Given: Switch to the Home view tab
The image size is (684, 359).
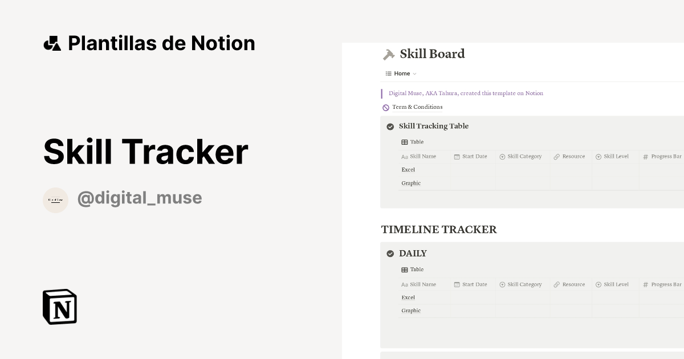Looking at the screenshot, I should (402, 73).
